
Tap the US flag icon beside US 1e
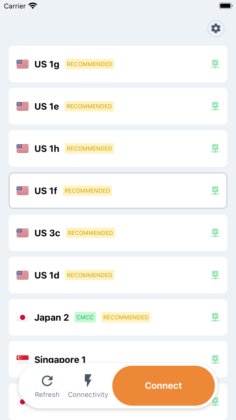(22, 106)
